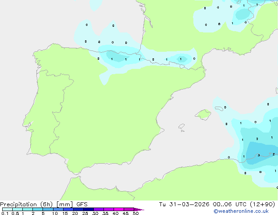The image size is (278, 215).
Task: Select the legend scale number '35'
Action: click(x=105, y=213)
